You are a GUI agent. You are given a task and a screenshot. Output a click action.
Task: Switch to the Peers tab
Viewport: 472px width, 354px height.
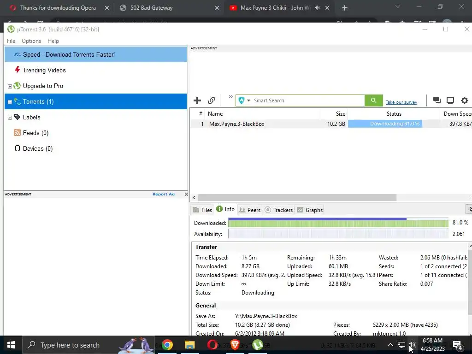[x=249, y=210]
